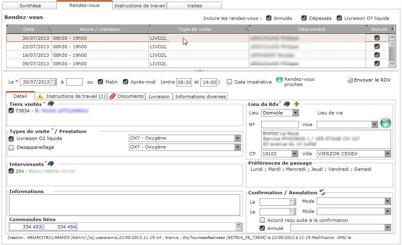Screen dimensions: 402x245
Task: Toggle Annulé checkbox for 23/07/2013 row
Action: [x=377, y=46]
